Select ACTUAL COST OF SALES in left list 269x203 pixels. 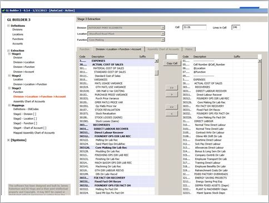click(117, 65)
